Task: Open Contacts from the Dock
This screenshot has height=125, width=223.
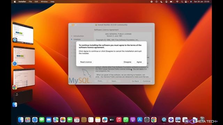Action: [84, 120]
